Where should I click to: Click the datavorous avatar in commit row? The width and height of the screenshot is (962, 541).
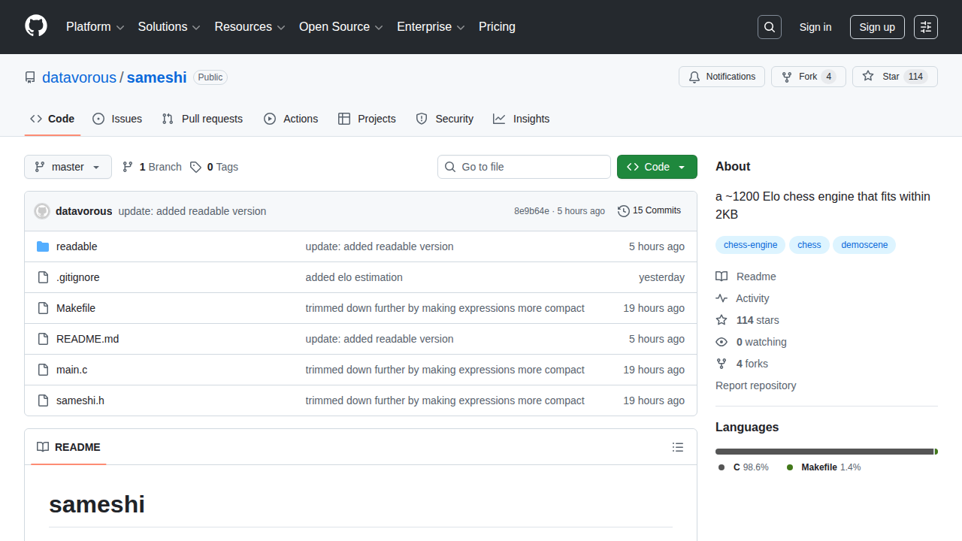click(x=42, y=211)
